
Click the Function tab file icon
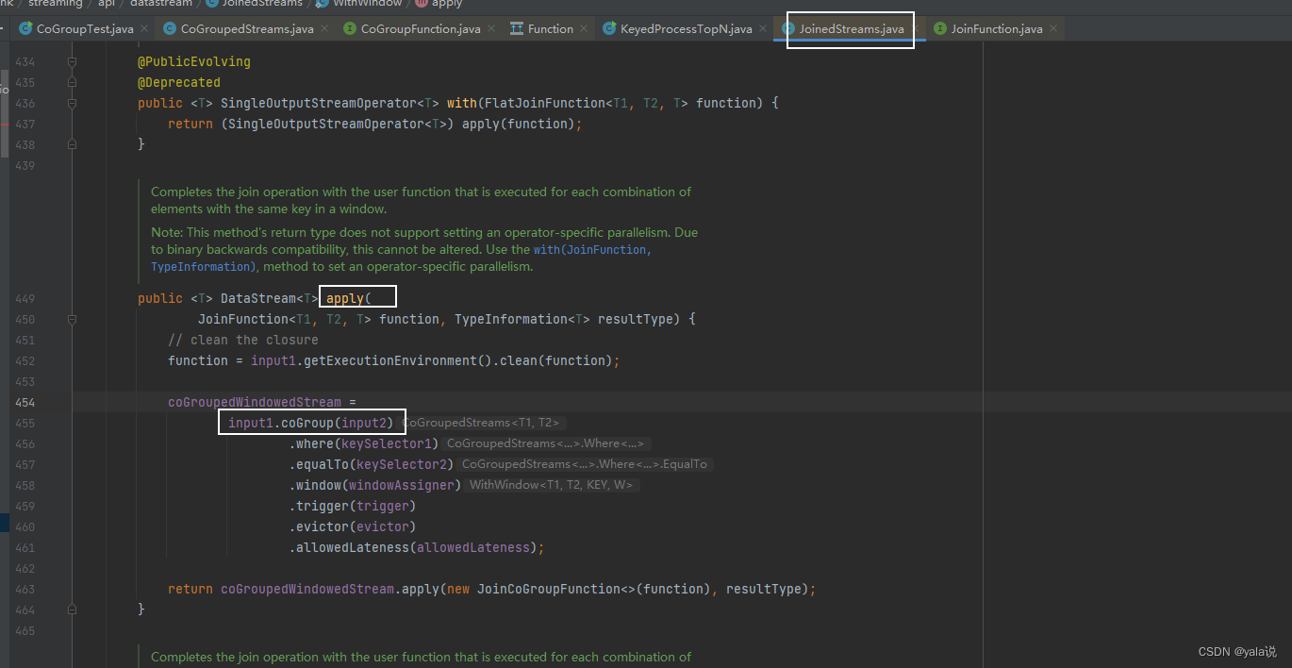(x=517, y=29)
